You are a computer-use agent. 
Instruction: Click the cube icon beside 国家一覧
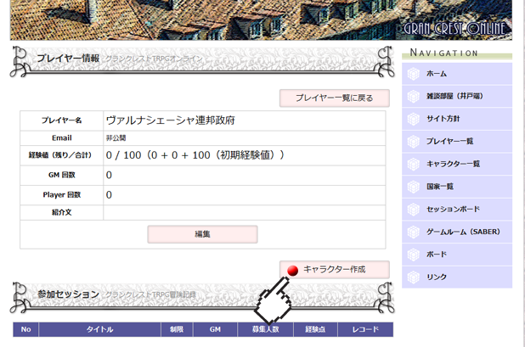click(414, 187)
